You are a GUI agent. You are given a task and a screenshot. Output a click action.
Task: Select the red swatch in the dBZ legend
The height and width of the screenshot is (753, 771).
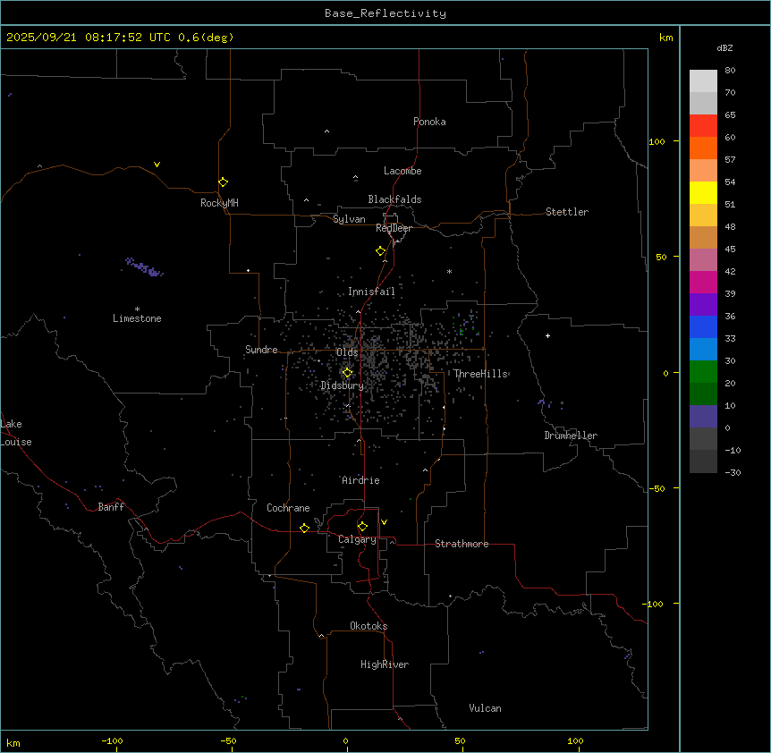703,125
